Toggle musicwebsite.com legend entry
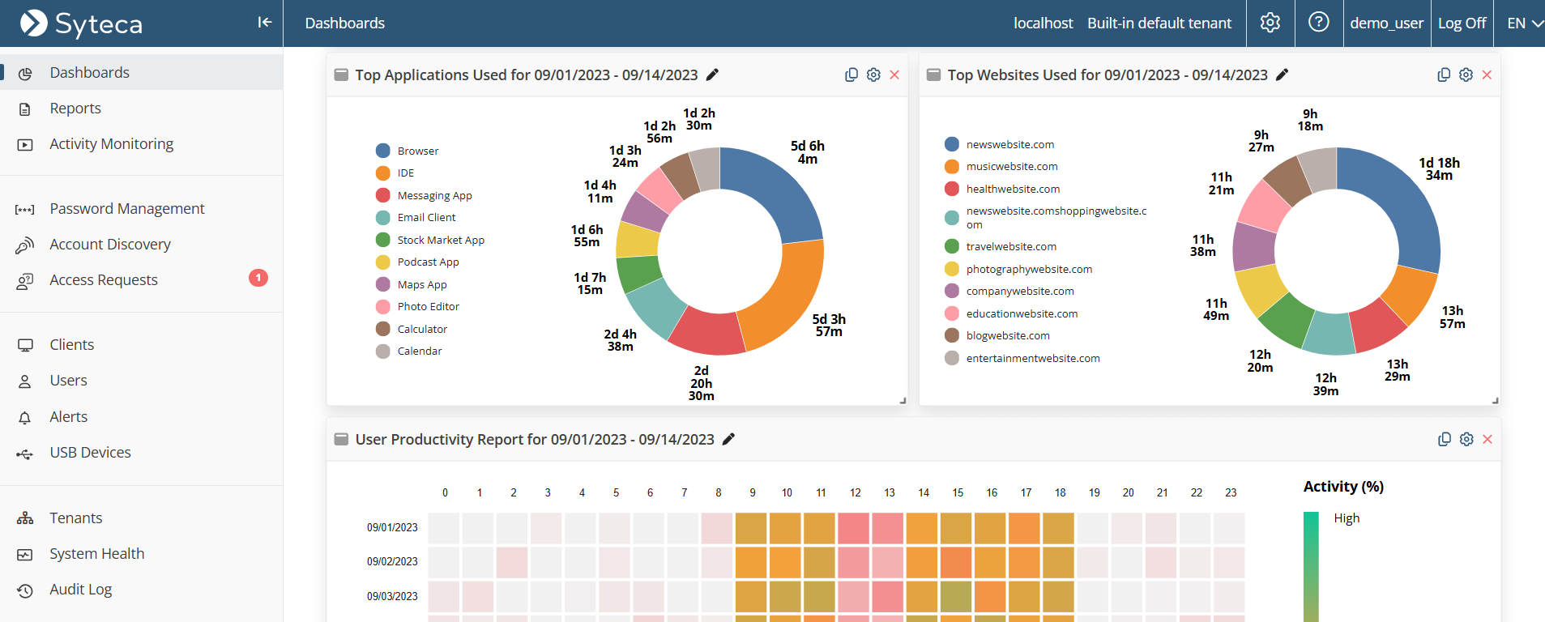This screenshot has height=622, width=1545. click(1001, 166)
